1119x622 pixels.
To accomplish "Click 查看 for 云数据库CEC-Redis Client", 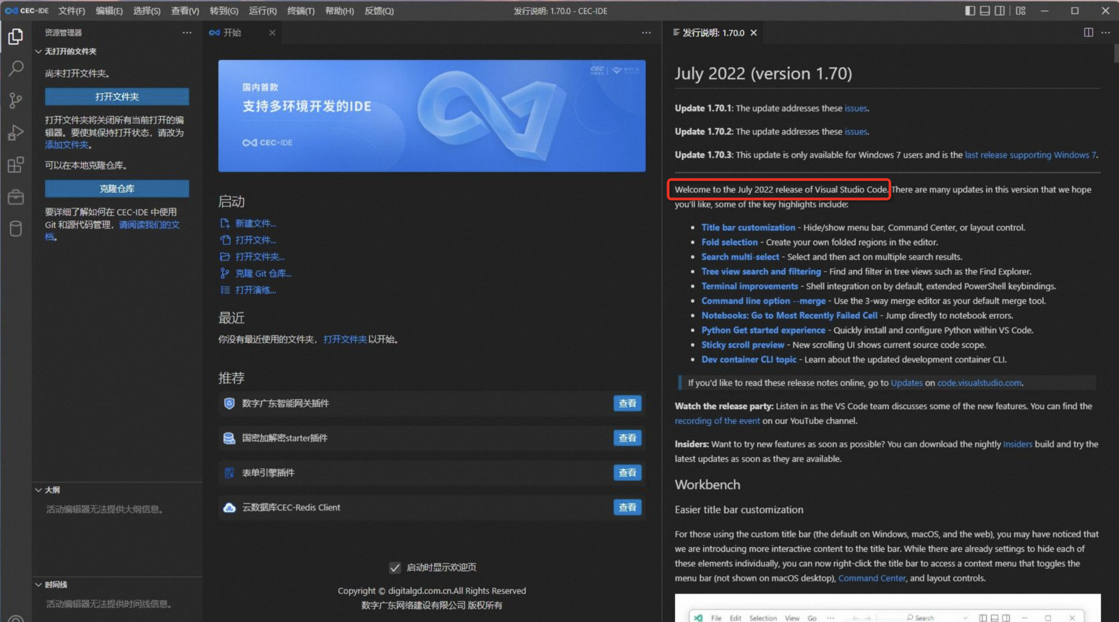I will click(627, 507).
